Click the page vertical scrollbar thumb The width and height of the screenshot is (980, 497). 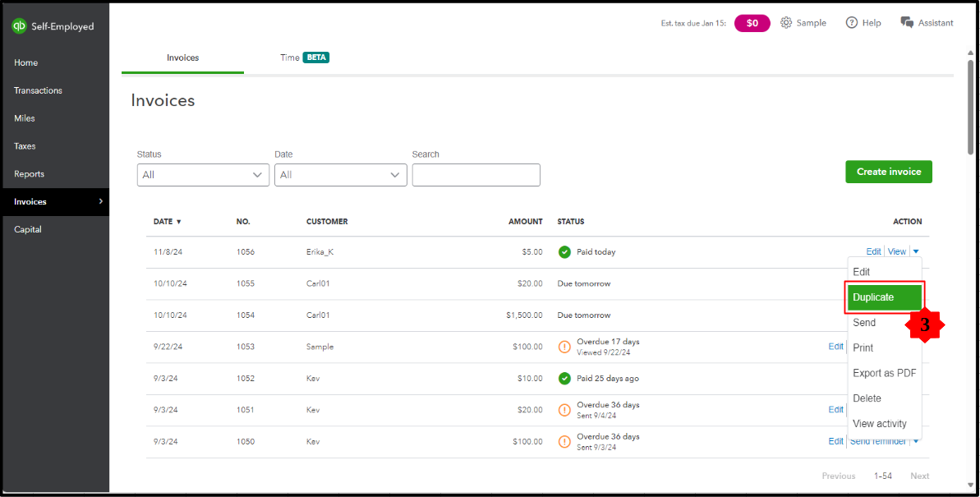[970, 106]
